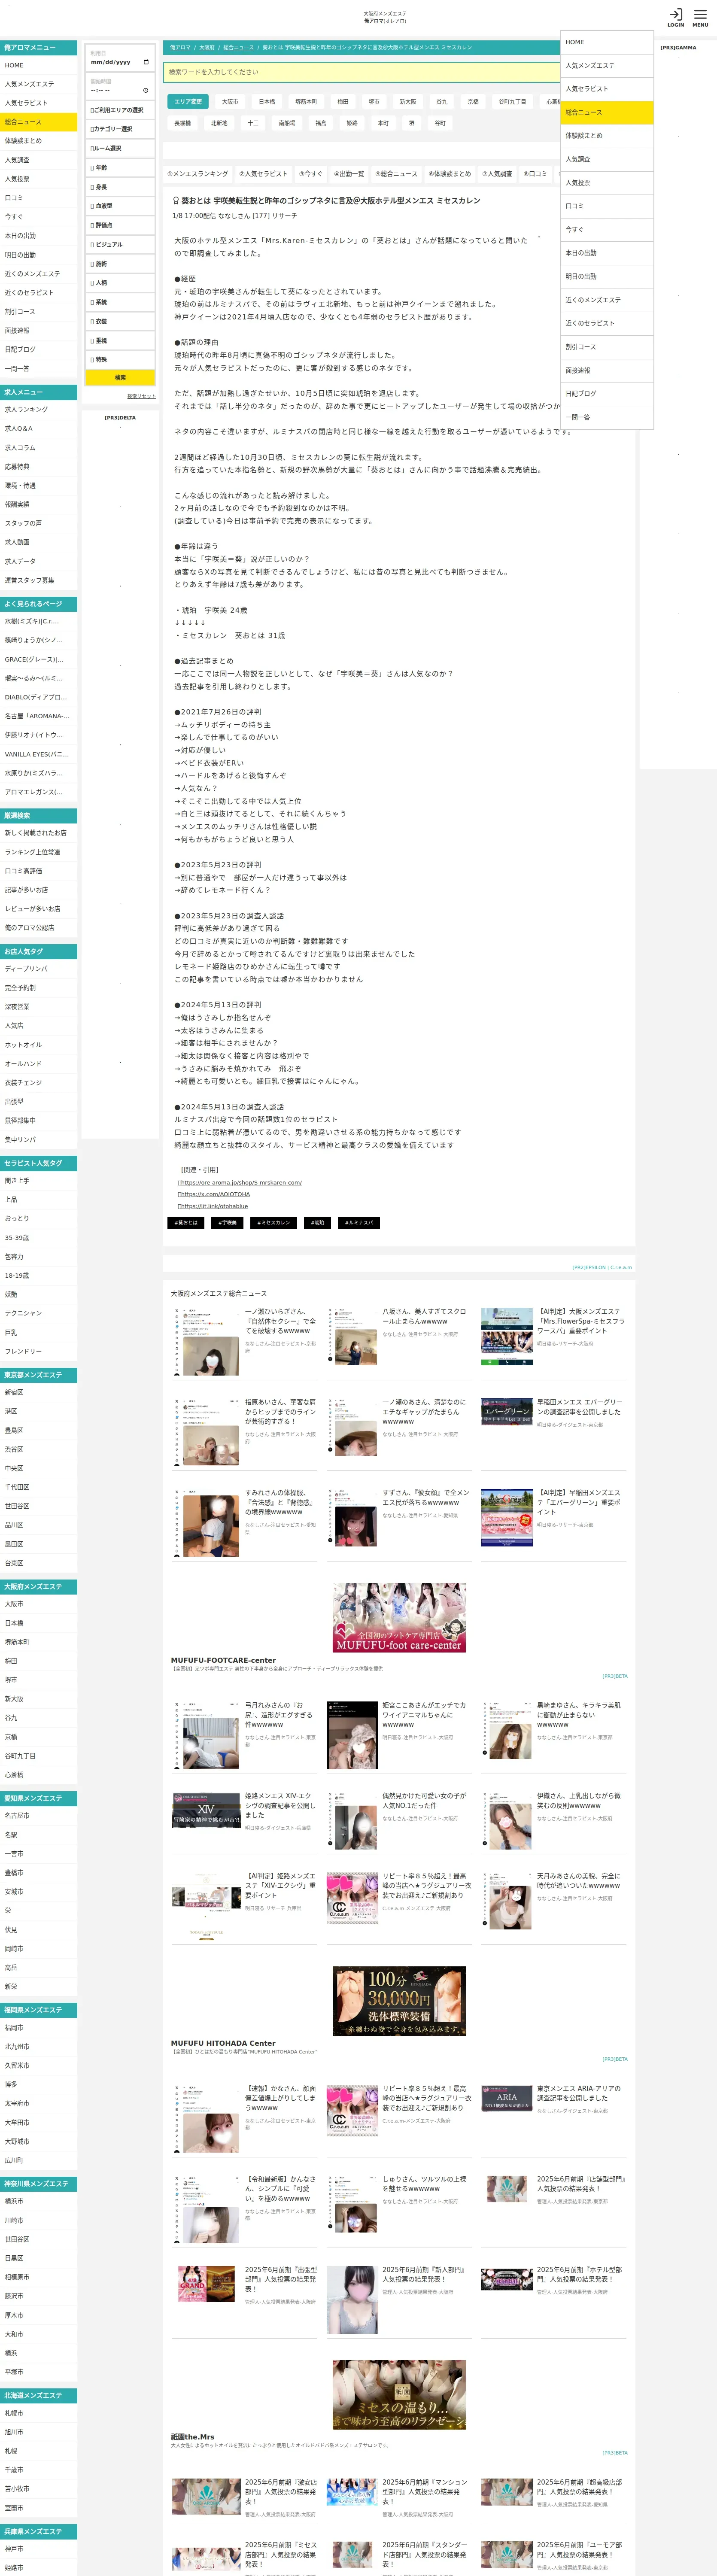Image resolution: width=717 pixels, height=2576 pixels.
Task: Select 本日の出勤 in the open MENU dropdown
Action: (607, 253)
